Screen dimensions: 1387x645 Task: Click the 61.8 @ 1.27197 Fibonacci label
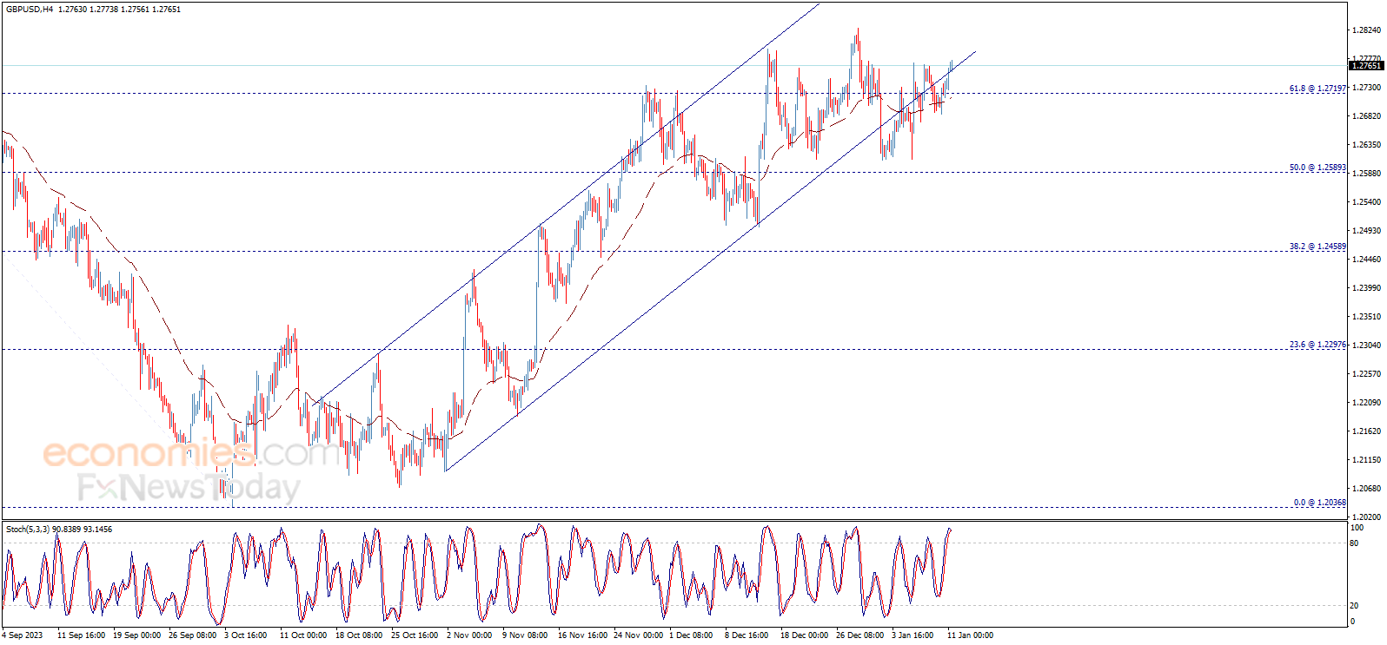pos(1317,89)
